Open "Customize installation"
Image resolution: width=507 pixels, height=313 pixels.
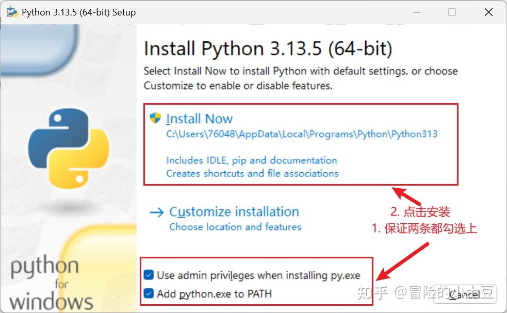234,211
